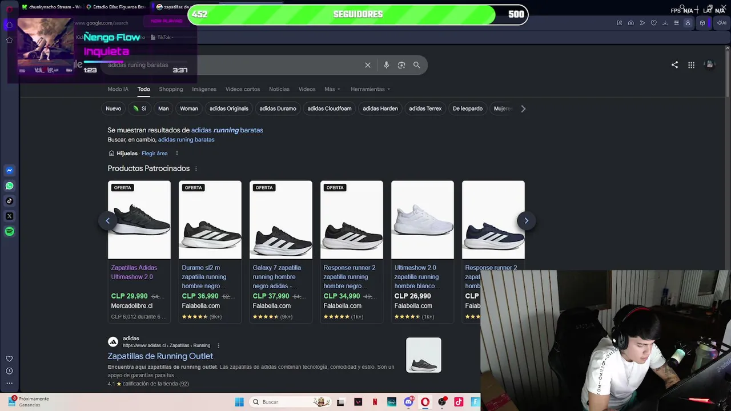731x411 pixels.
Task: Open the sidebar three-dots more menu
Action: (9, 383)
